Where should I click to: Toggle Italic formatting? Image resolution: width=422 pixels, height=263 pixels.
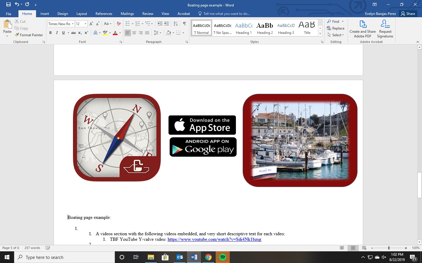(57, 33)
